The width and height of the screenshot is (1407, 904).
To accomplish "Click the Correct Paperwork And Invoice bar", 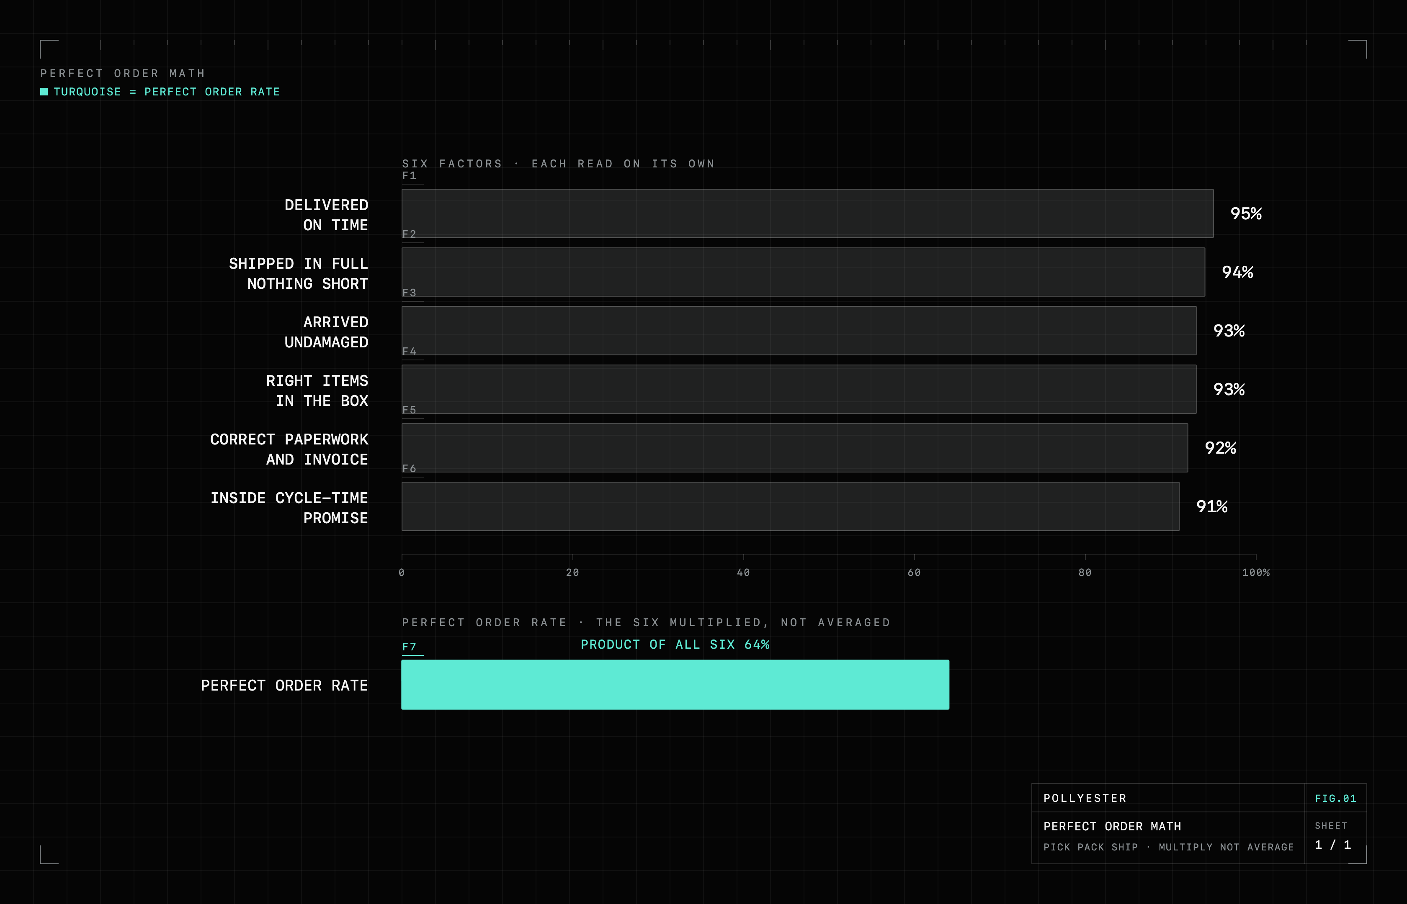I will pos(794,448).
